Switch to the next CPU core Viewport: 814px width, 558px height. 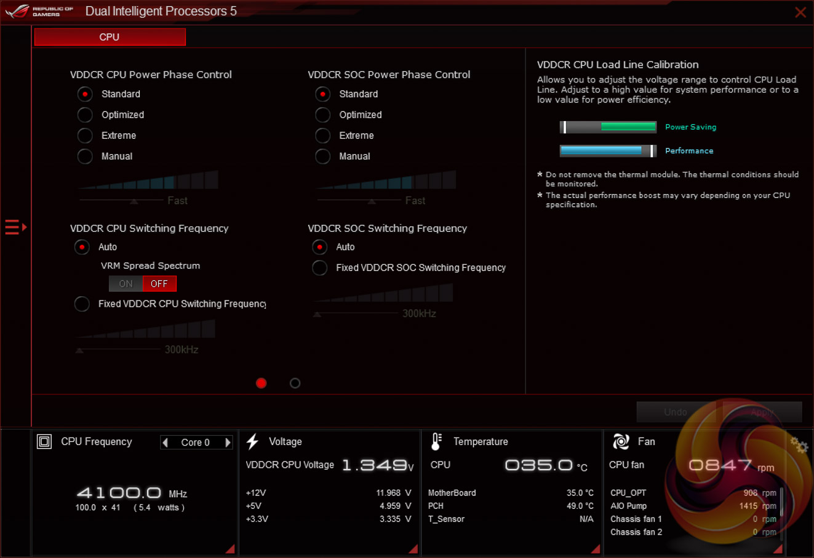(x=228, y=442)
